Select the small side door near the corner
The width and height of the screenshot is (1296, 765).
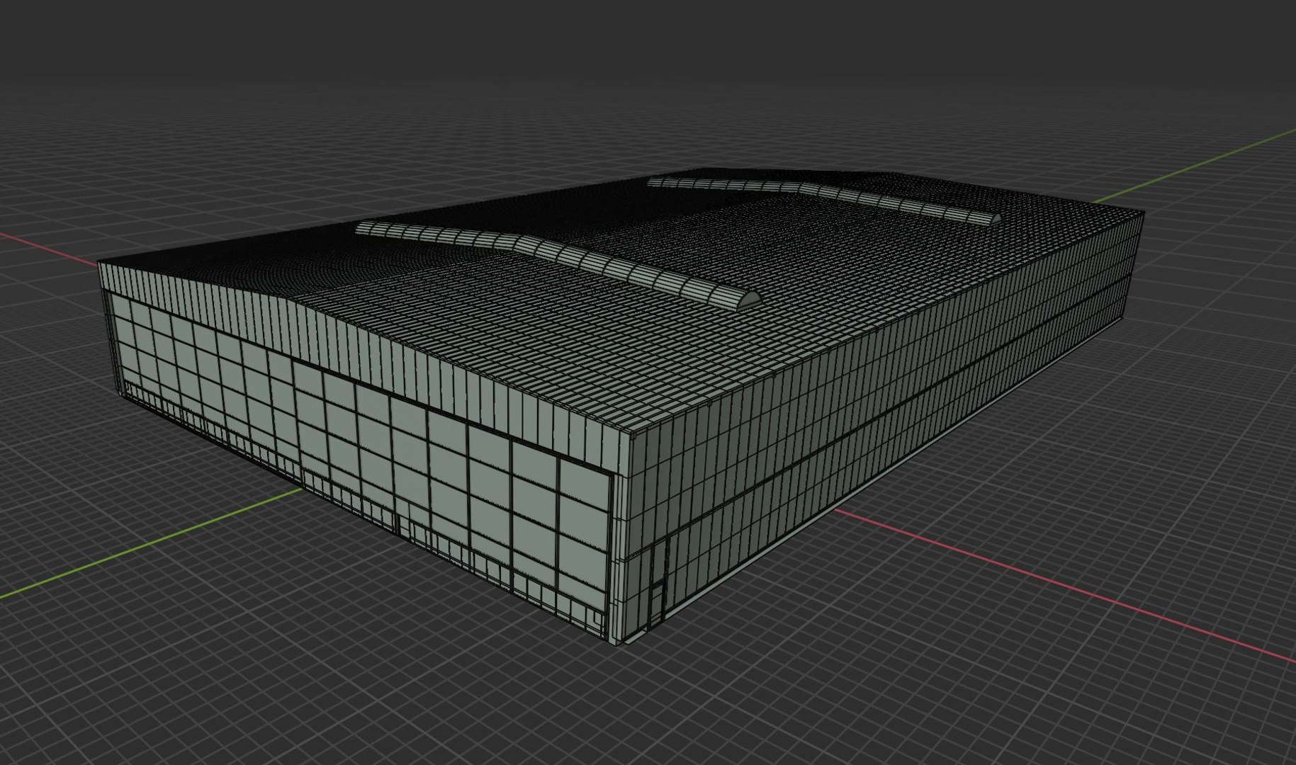(x=657, y=584)
